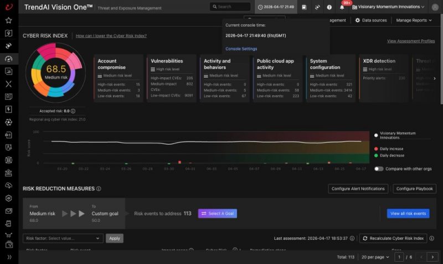Screen dimensions: 443x264
Task: Show more risk cards with right chevron
Action: 435,79
